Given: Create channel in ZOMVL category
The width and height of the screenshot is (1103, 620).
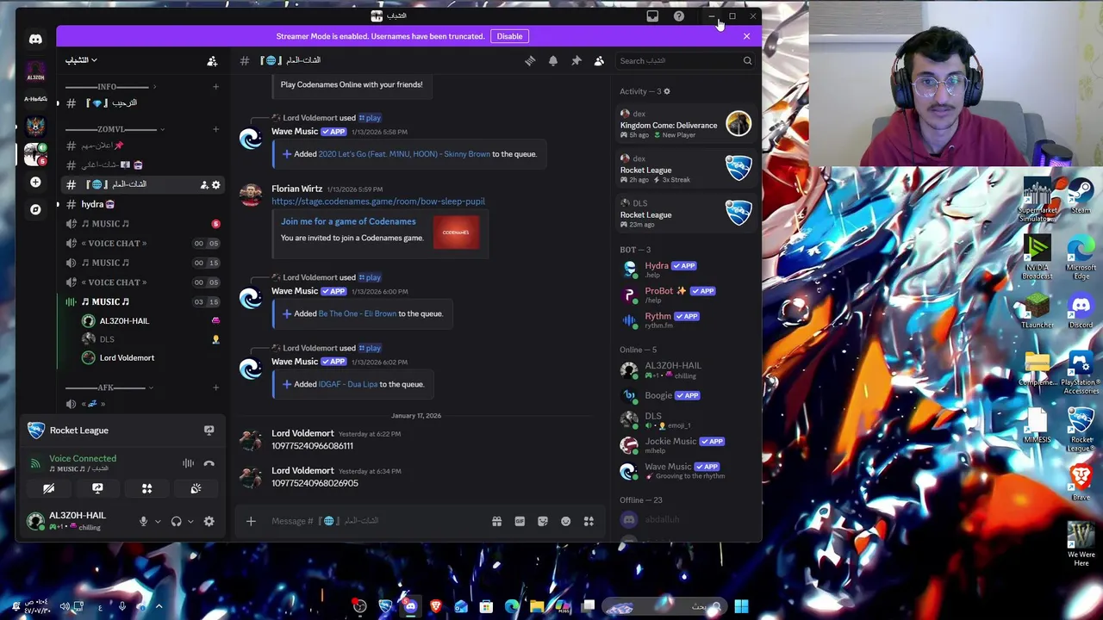Looking at the screenshot, I should coord(215,129).
